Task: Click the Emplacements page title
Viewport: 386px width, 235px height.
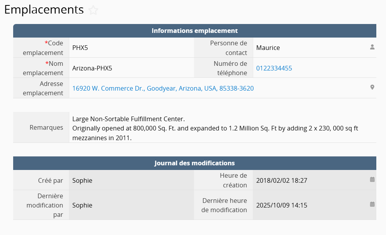Action: 44,10
